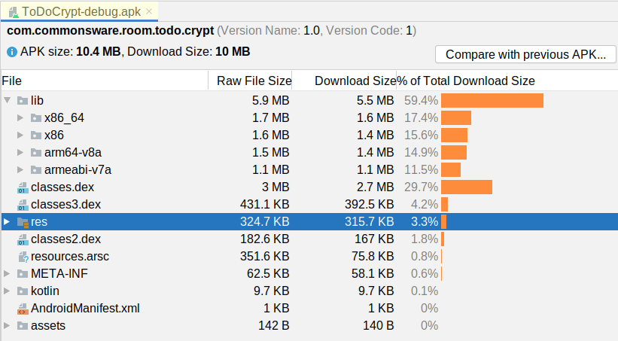The height and width of the screenshot is (341, 618).
Task: Click Compare with previous APK button
Action: [x=525, y=54]
